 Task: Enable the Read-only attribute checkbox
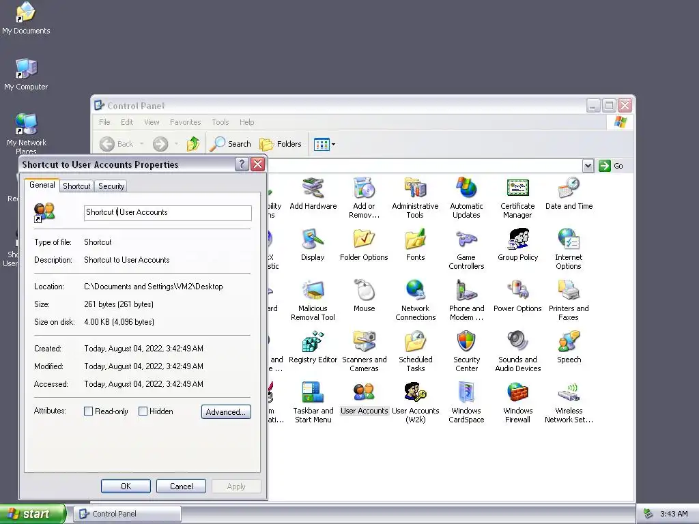(x=88, y=411)
